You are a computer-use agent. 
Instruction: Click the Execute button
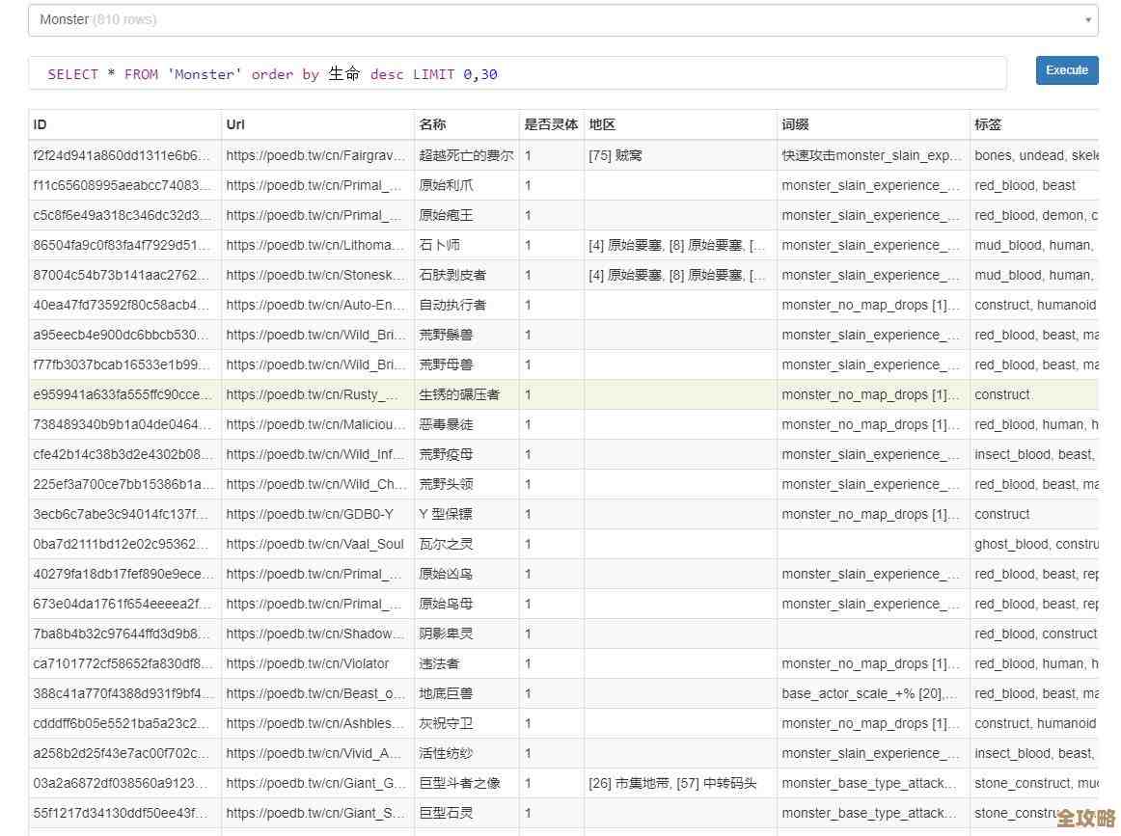point(1066,70)
